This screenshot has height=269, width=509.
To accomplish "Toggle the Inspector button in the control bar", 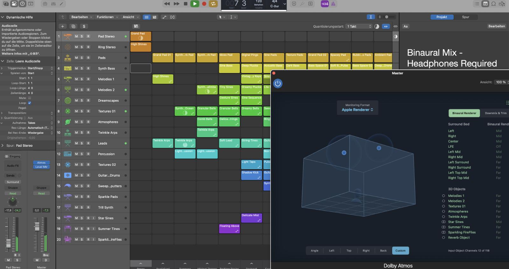I will (14, 4).
